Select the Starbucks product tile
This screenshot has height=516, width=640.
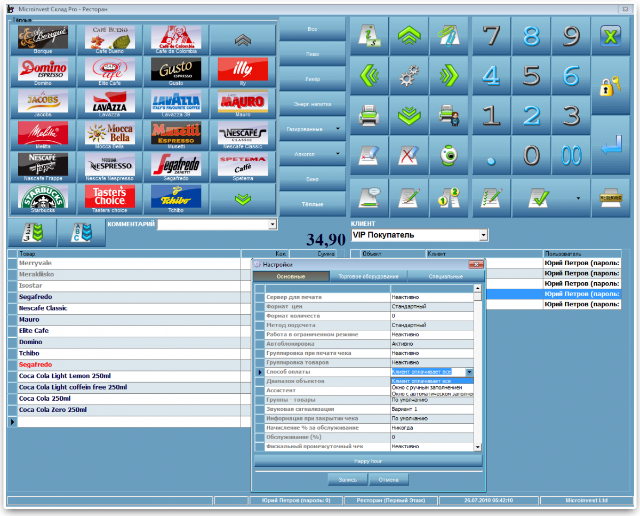(x=43, y=199)
